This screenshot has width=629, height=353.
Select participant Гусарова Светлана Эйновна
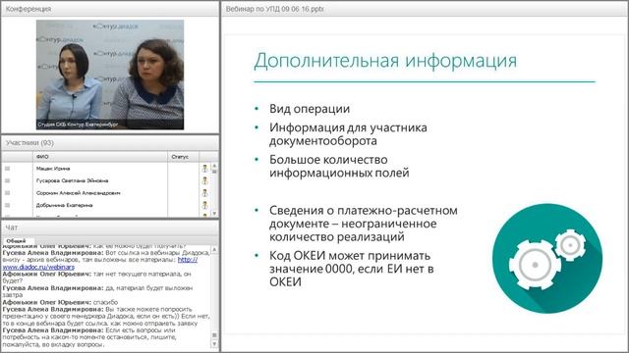(x=72, y=180)
